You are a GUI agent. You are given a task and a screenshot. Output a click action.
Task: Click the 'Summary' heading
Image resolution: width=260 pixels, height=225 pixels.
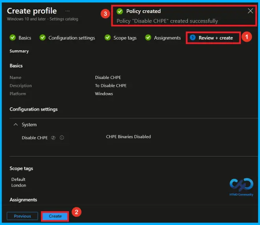19,51
